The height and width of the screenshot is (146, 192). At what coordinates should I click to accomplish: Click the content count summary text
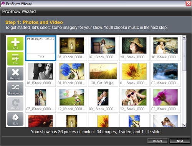point(96,132)
